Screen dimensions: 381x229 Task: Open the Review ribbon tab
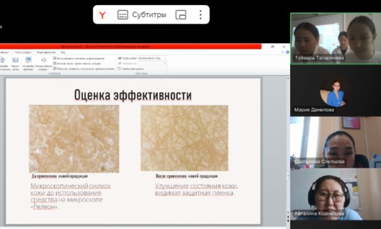46,52
